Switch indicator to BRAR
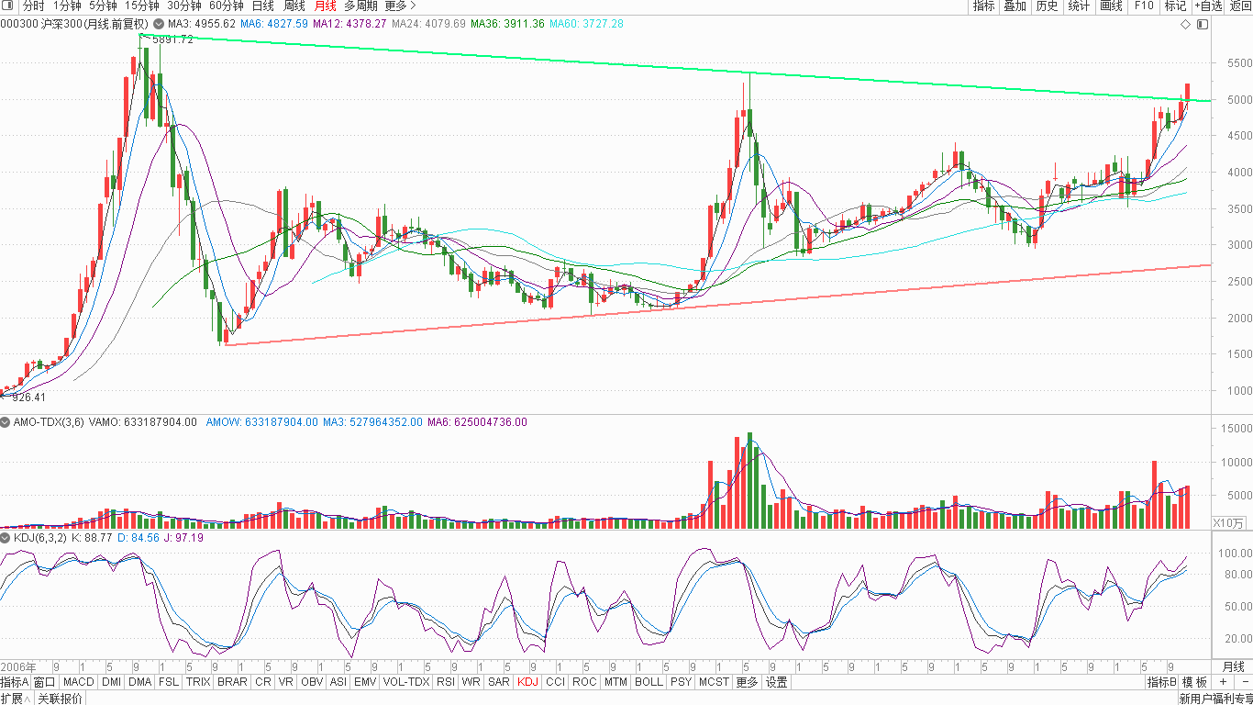 pyautogui.click(x=232, y=682)
